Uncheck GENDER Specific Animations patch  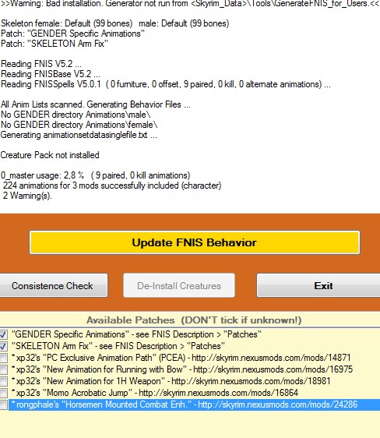coord(3,334)
